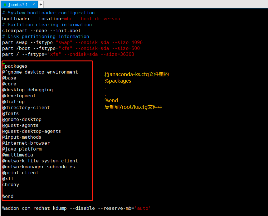
Task: Click the '# Disk partitioning information' comment
Action: (46, 36)
